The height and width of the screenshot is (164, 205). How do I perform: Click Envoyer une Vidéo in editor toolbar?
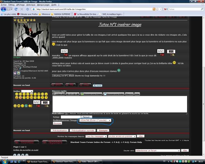click(x=114, y=94)
